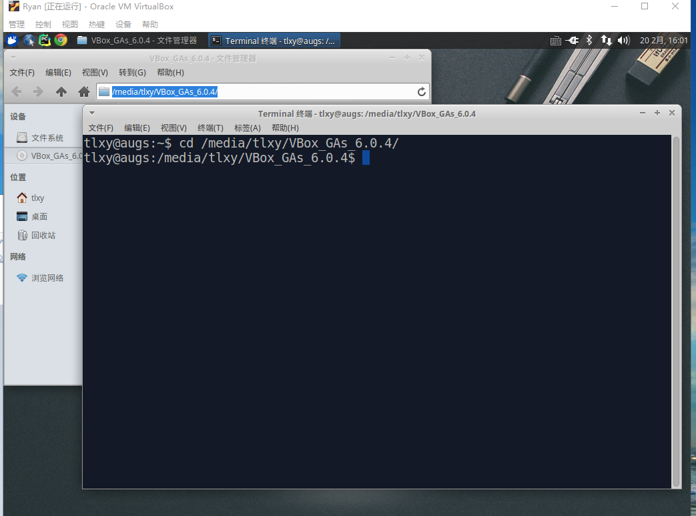Open file manager 文件(F) menu

coord(22,72)
